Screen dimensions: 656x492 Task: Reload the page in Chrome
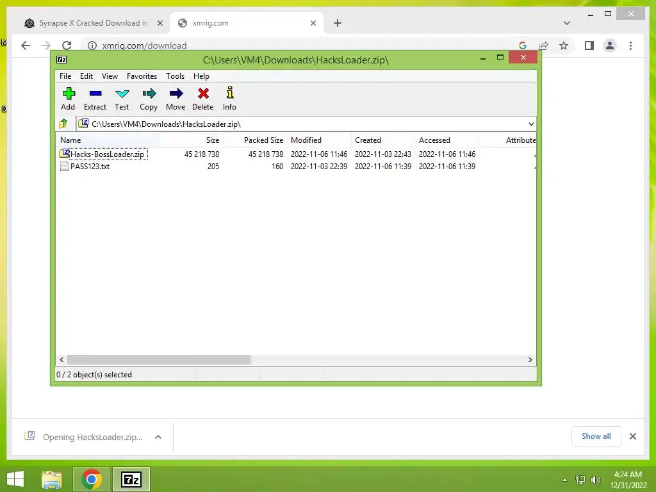click(67, 45)
